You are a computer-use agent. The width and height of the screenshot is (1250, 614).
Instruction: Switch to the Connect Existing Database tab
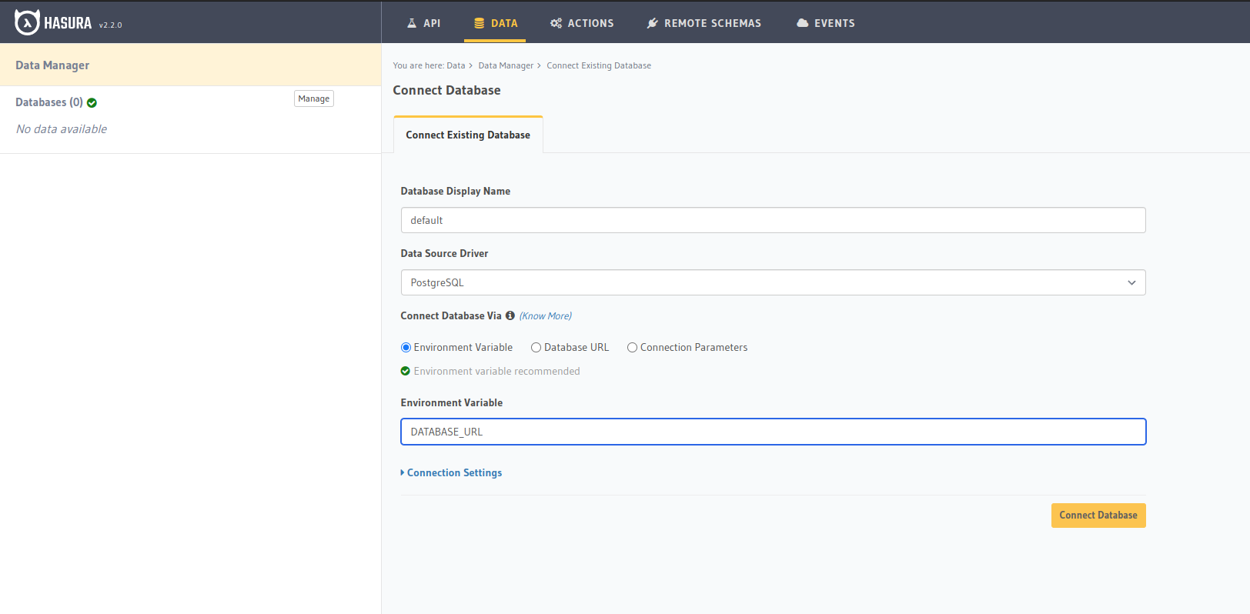[468, 135]
